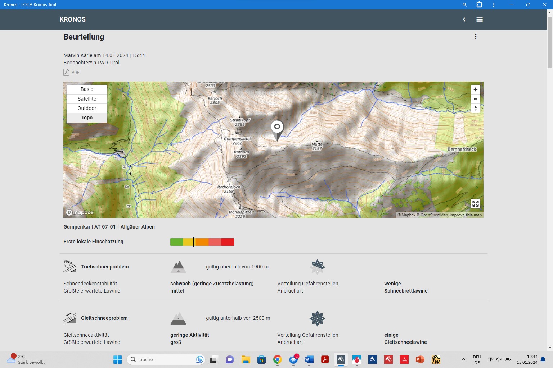Viewport: 553px width, 368px height.
Task: Click the orange segment of danger scale
Action: click(x=202, y=242)
